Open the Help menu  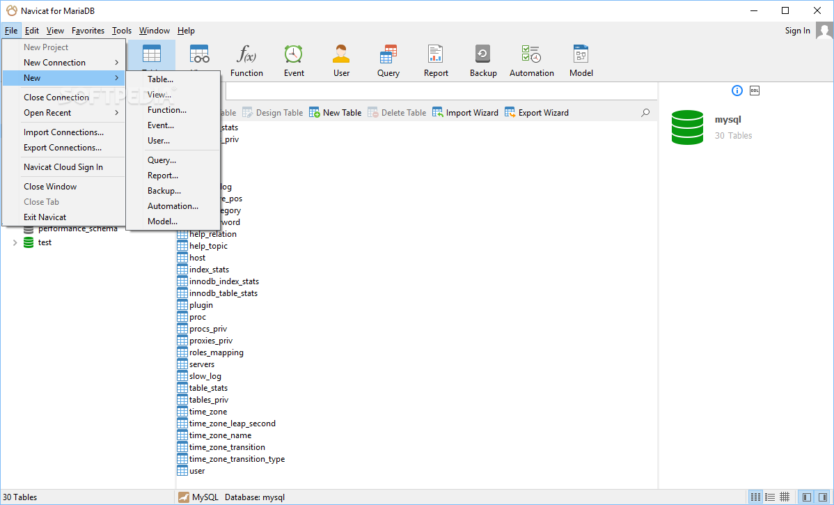186,31
